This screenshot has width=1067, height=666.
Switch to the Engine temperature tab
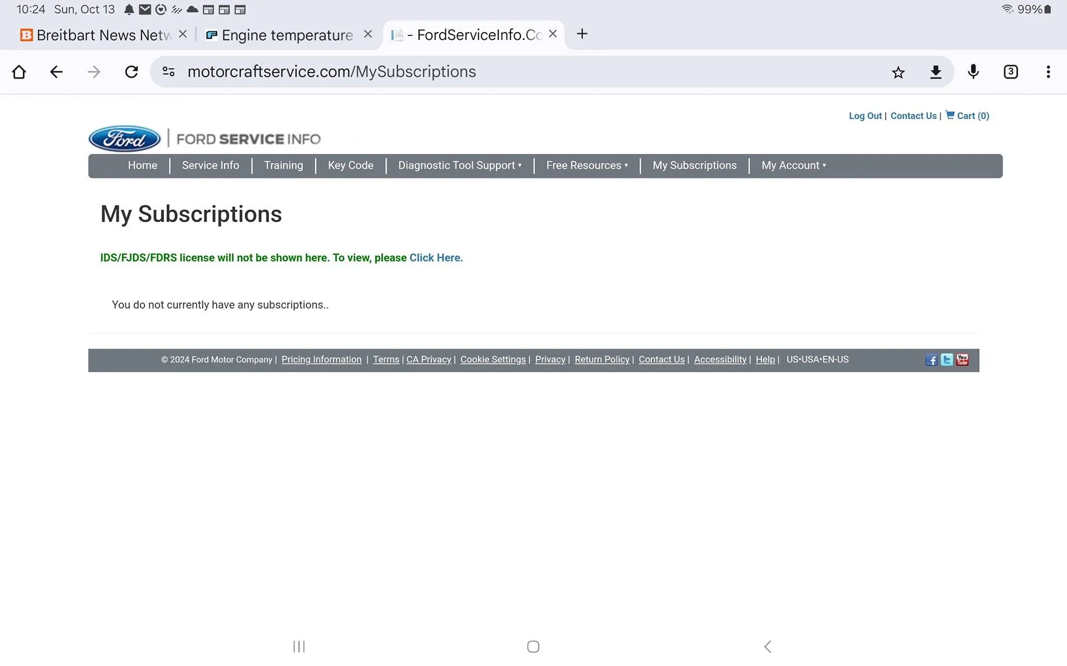tap(279, 35)
